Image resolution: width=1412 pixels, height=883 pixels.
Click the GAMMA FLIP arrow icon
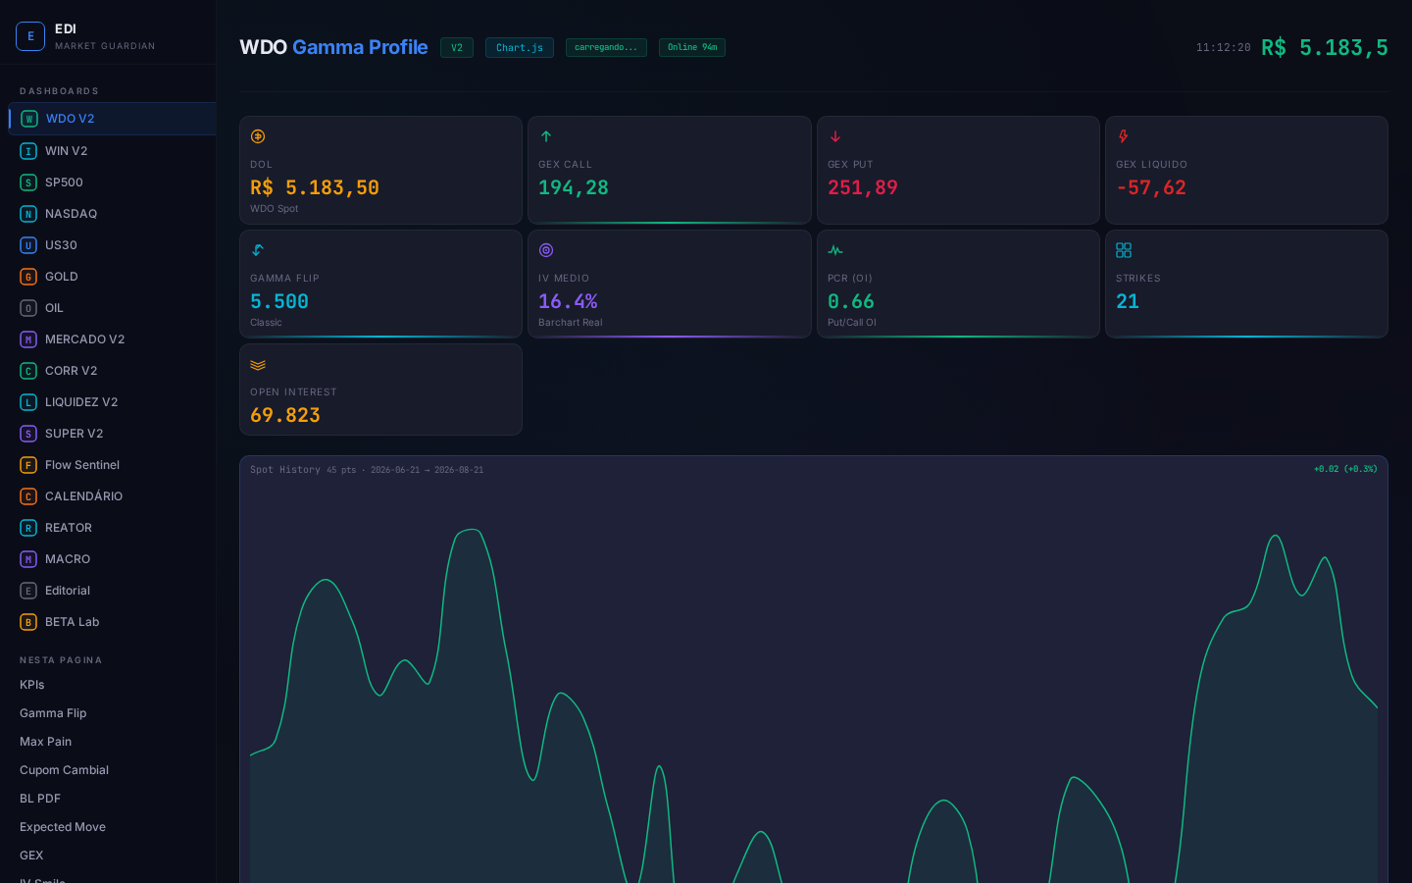pyautogui.click(x=258, y=250)
